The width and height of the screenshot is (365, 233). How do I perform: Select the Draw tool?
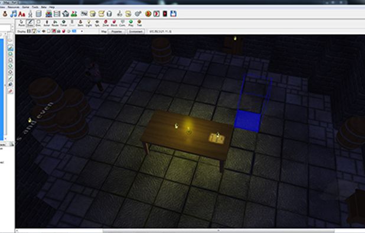(x=30, y=23)
